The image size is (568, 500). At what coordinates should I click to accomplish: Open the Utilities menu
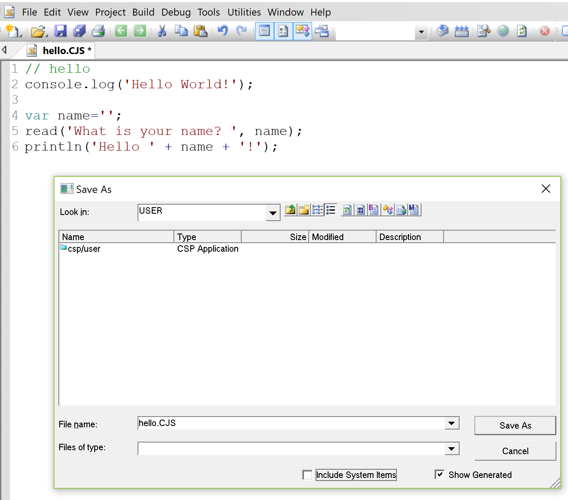click(244, 12)
